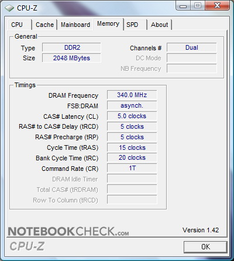Maximize the CPU-Z window

198,5
